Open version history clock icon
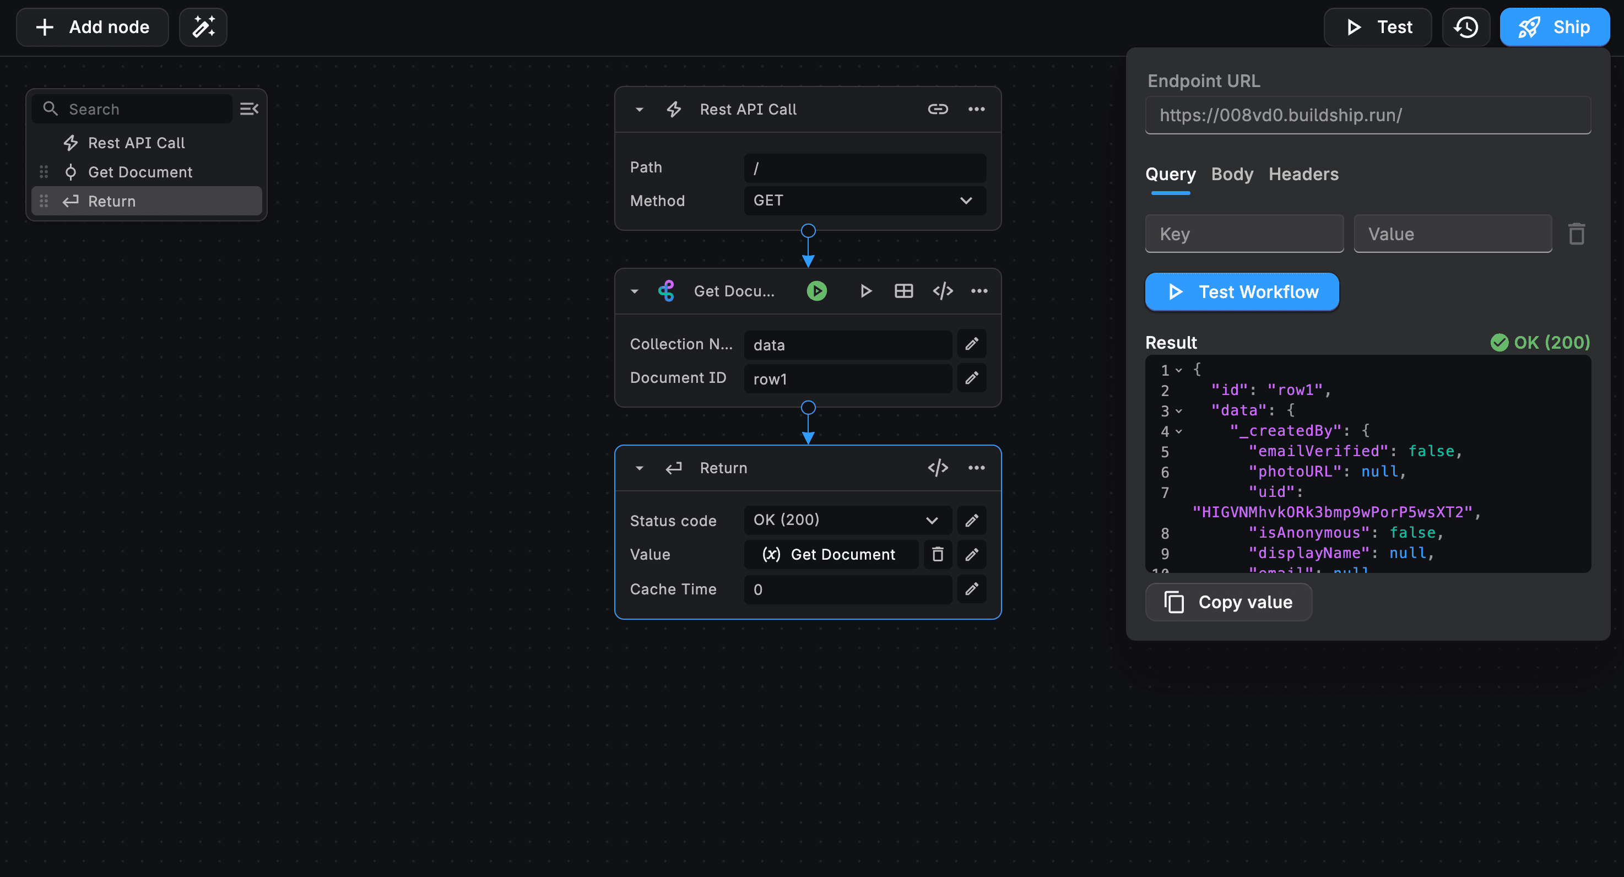 tap(1466, 27)
